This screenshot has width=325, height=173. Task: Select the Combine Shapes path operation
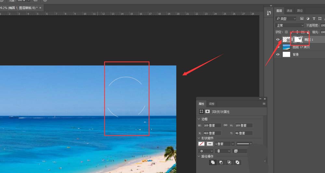click(213, 162)
